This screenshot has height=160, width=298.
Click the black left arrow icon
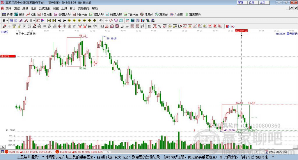click(59, 21)
